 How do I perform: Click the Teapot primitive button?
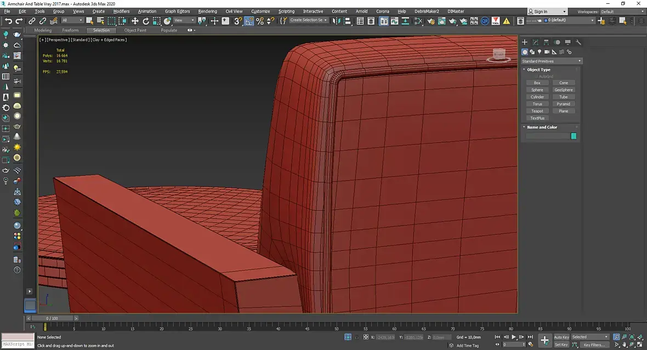click(537, 111)
